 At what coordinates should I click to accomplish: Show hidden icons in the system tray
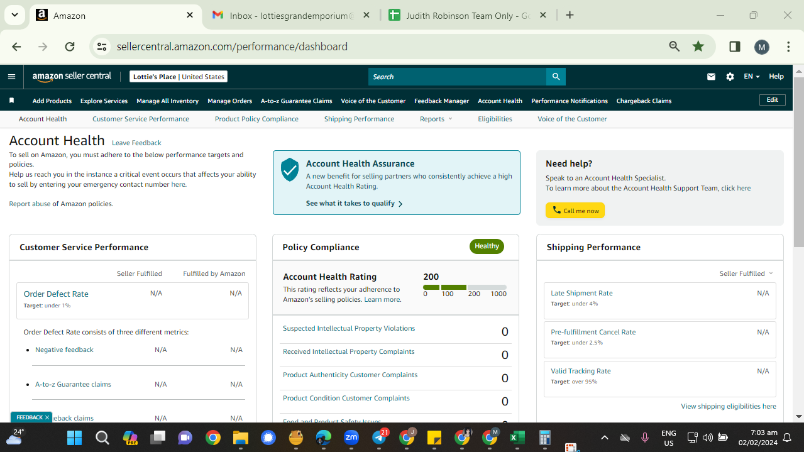[605, 438]
